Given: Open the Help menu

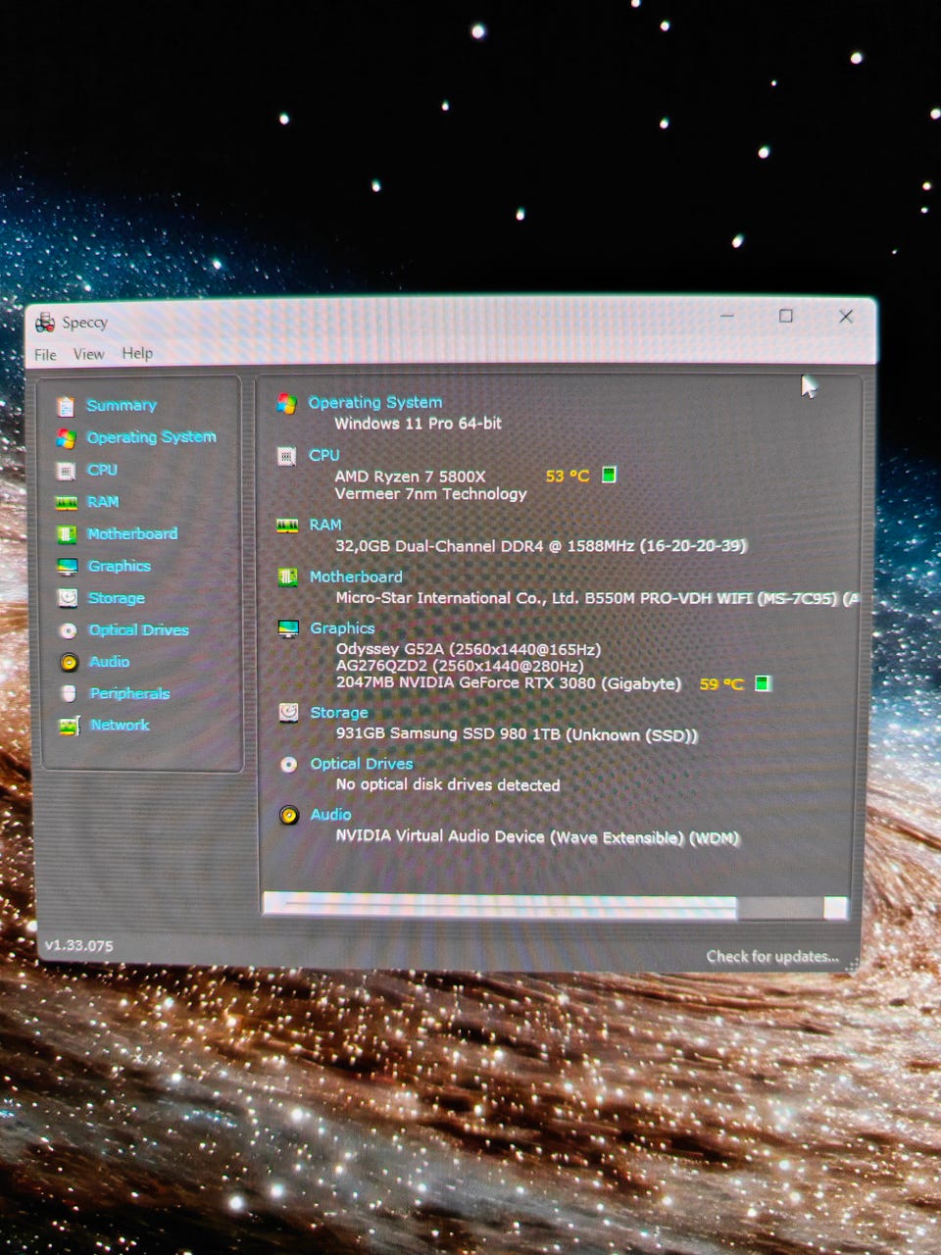Looking at the screenshot, I should [x=137, y=353].
